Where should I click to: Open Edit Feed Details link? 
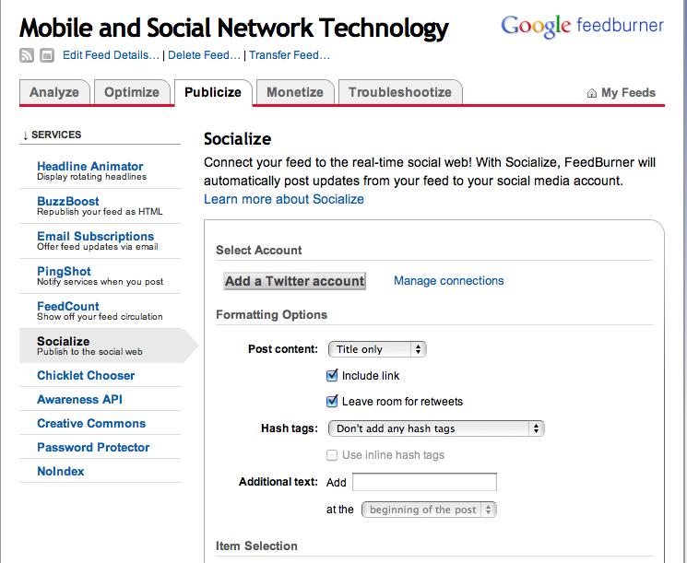point(112,55)
